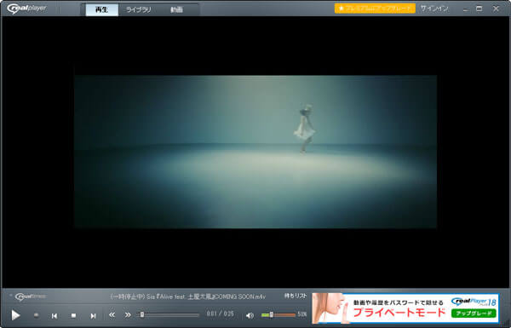Screen dimensions: 511x328
Task: Fast forward with the double-right arrows
Action: point(128,314)
